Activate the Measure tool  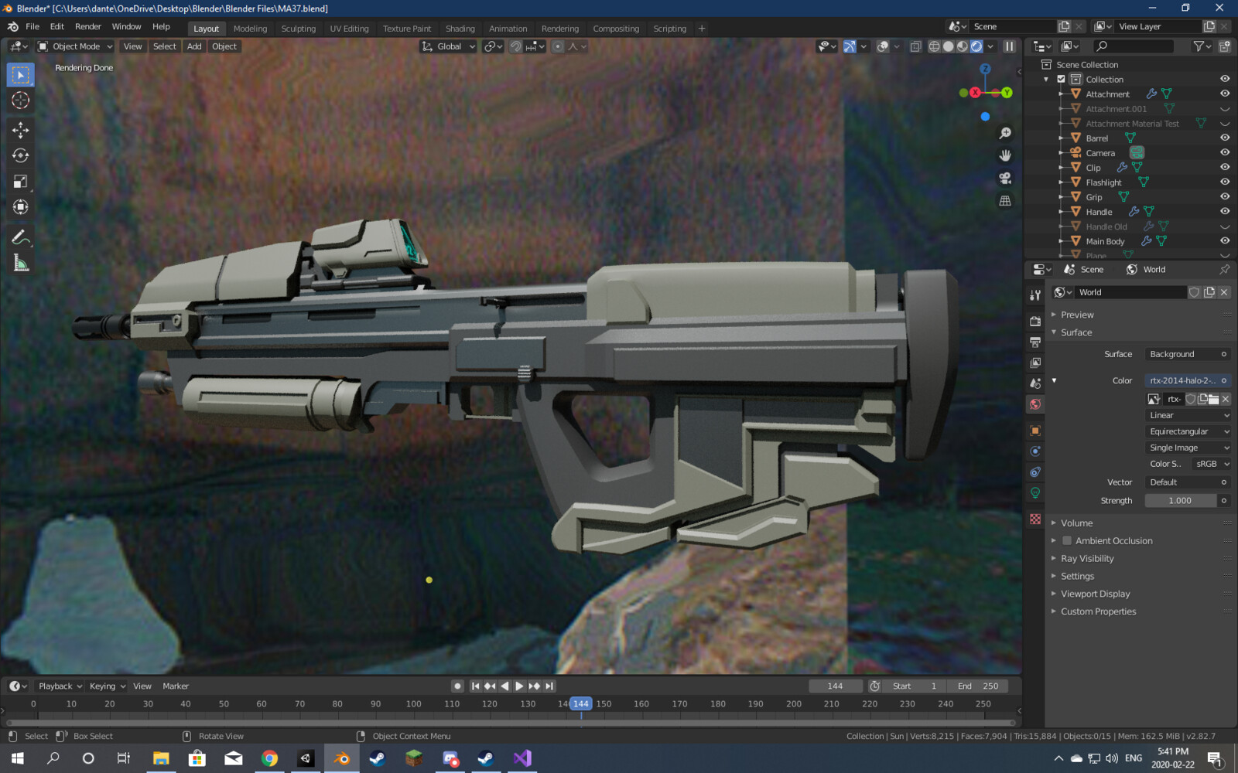tap(19, 263)
